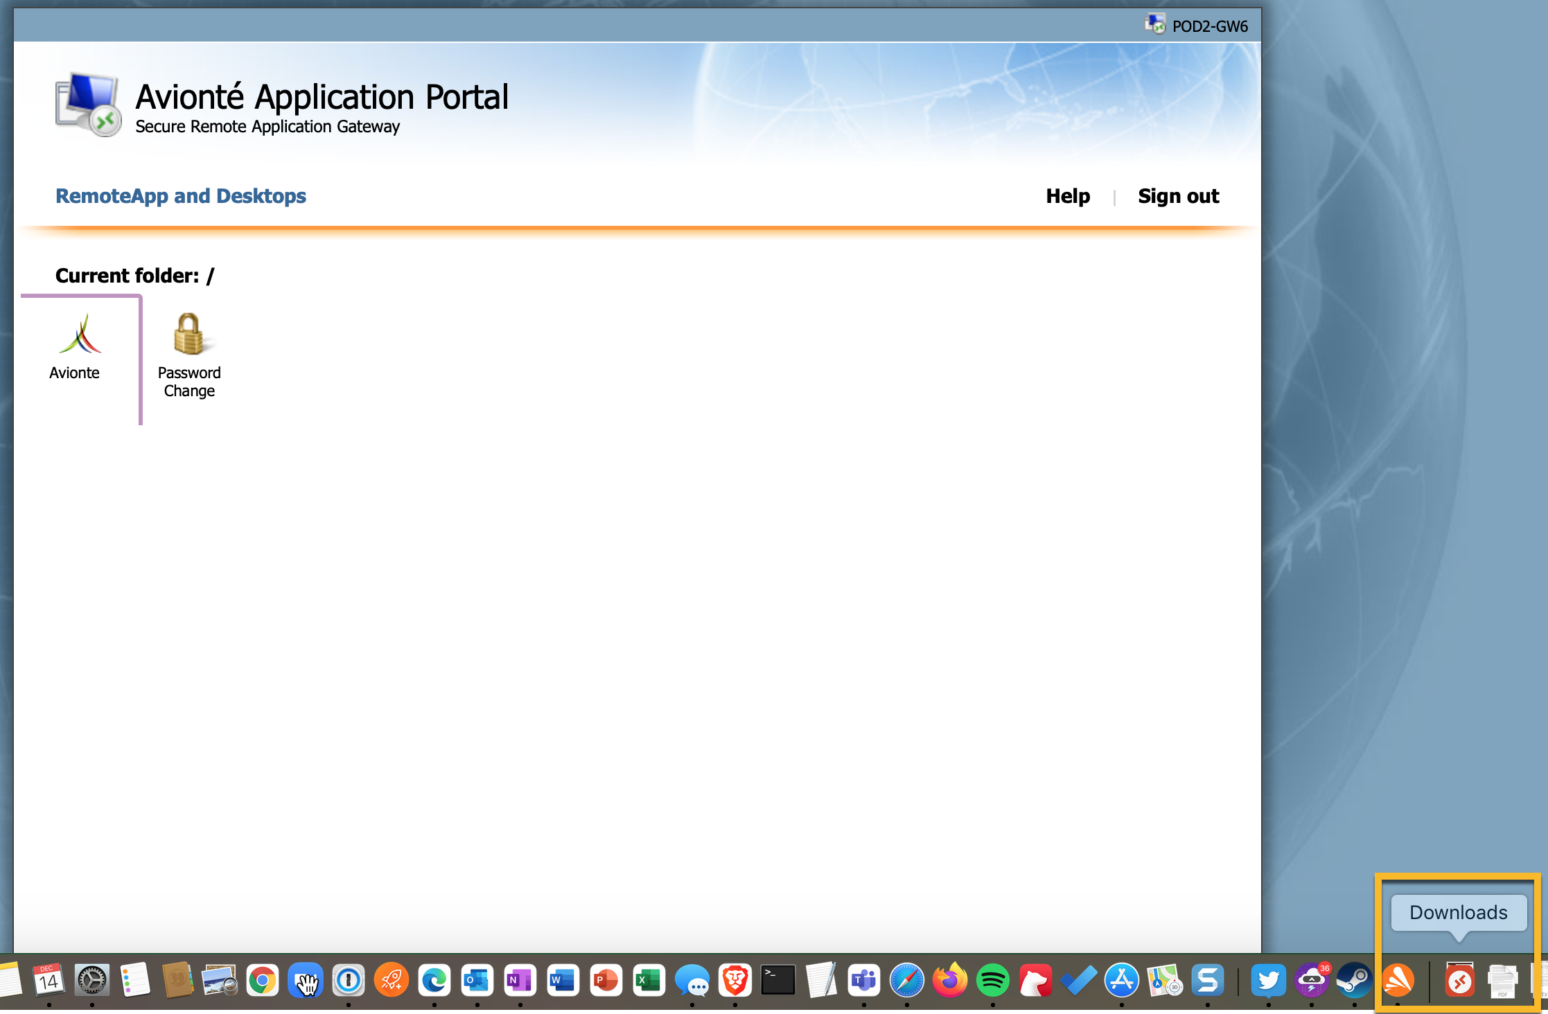Open Microsoft Excel in the Dock
Screen dimensions: 1548x1014
click(649, 980)
